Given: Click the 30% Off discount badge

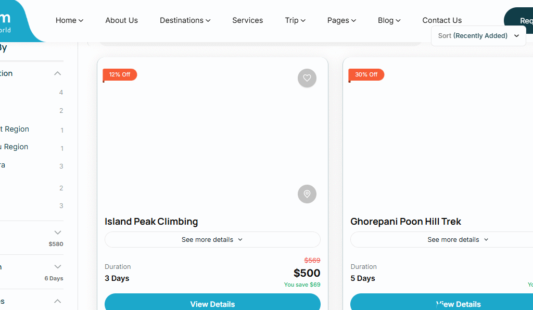Looking at the screenshot, I should [366, 74].
